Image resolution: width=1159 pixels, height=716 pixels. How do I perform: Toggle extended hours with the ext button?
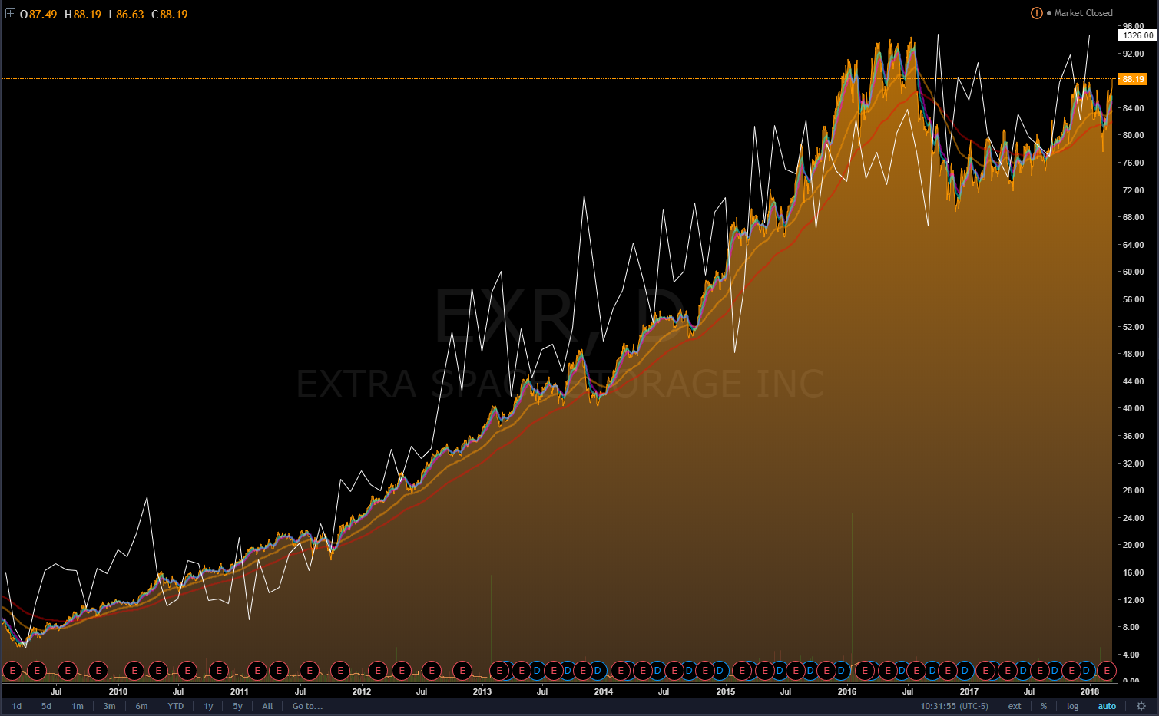point(1015,706)
